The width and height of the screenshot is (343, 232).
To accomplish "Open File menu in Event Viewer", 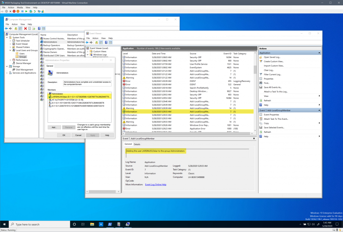I will 88,38.
